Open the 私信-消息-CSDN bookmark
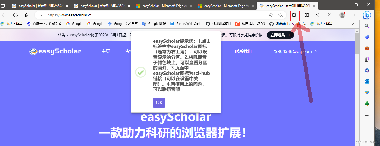 [250, 24]
